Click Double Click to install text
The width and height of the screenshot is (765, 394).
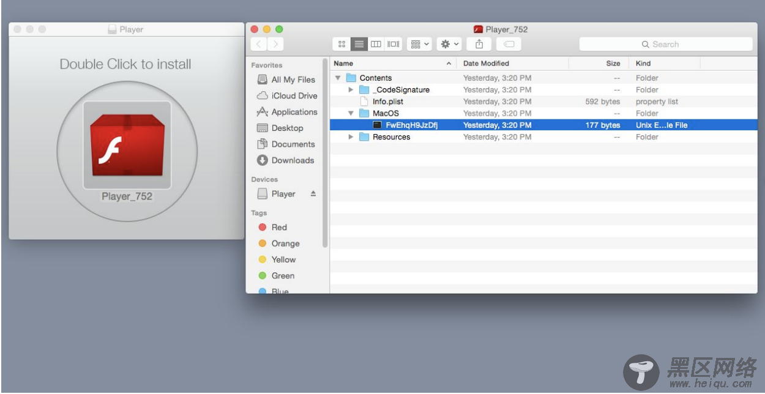point(125,64)
